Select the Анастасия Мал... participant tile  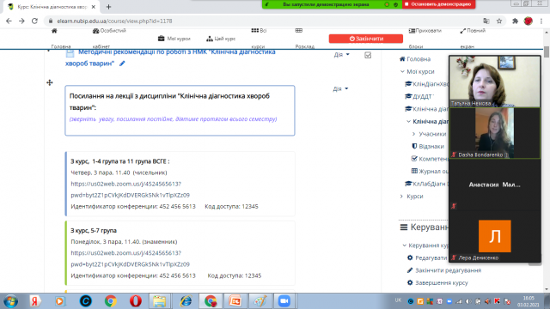pyautogui.click(x=495, y=185)
